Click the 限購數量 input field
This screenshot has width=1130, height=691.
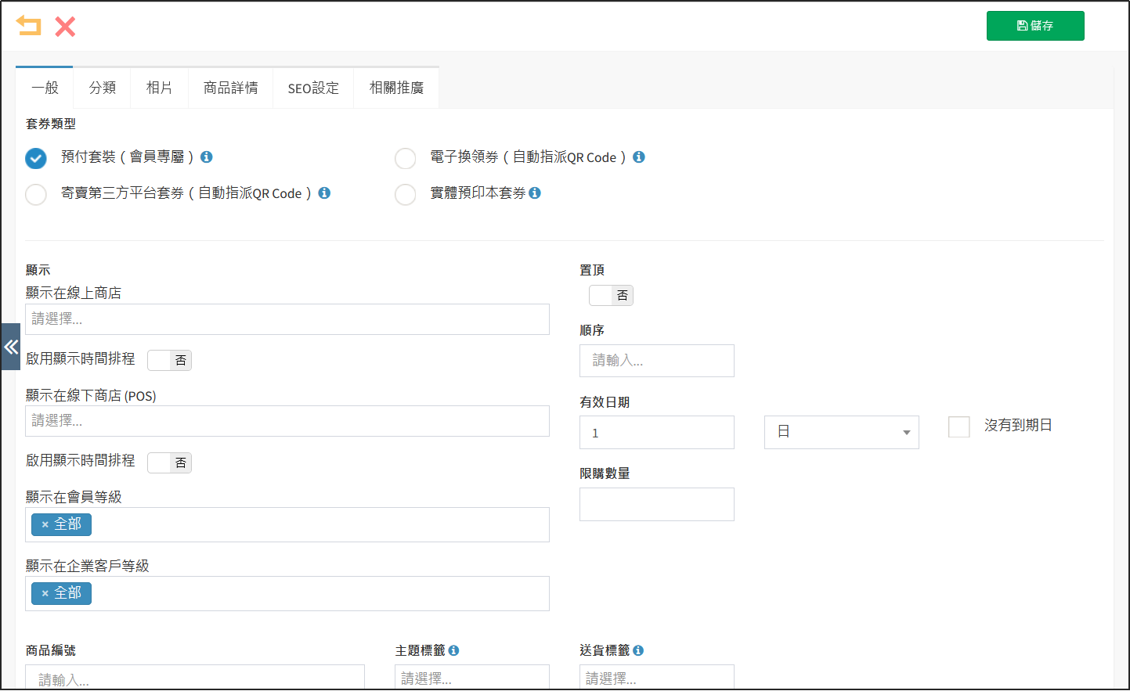click(x=656, y=504)
